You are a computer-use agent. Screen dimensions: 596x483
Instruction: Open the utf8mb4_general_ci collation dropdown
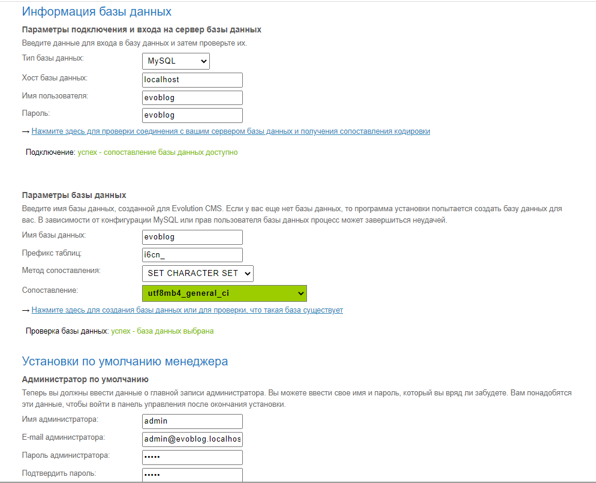click(x=224, y=293)
